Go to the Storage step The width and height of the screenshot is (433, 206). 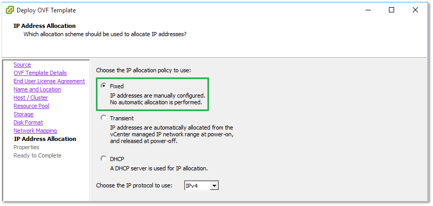point(23,114)
